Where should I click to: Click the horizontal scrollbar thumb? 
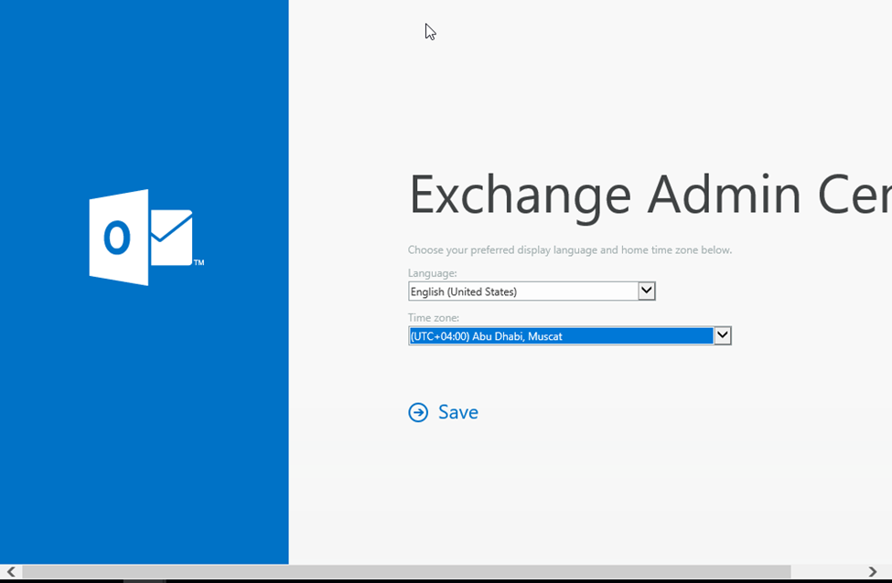pyautogui.click(x=405, y=572)
